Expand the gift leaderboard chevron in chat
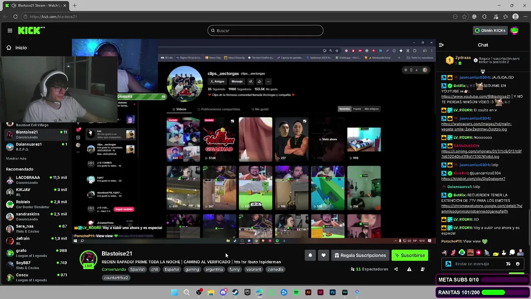 pos(483,71)
